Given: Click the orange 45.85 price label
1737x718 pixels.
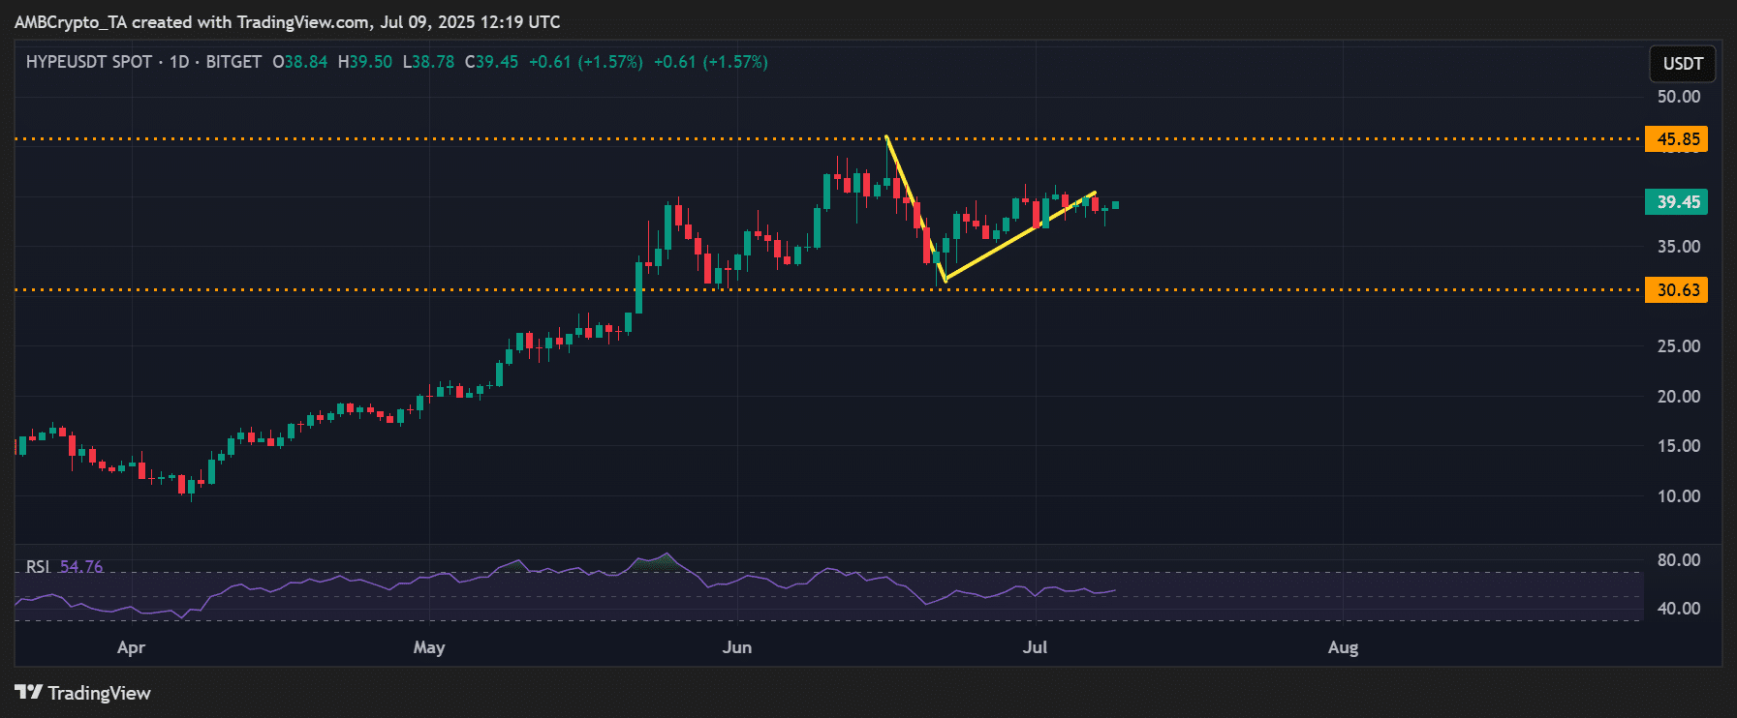Looking at the screenshot, I should 1677,139.
